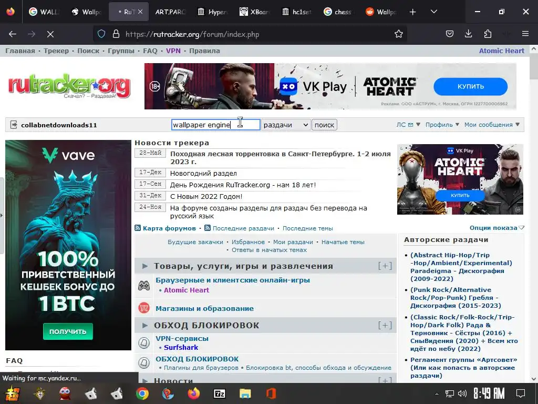This screenshot has width=538, height=404.
Task: Open Магазины и образование forum
Action: point(204,308)
